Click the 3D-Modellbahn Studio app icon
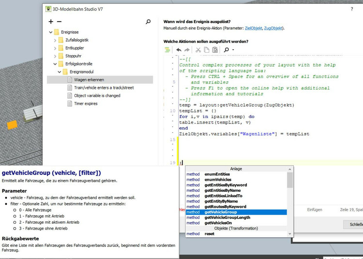363x259 pixels. 48,9
